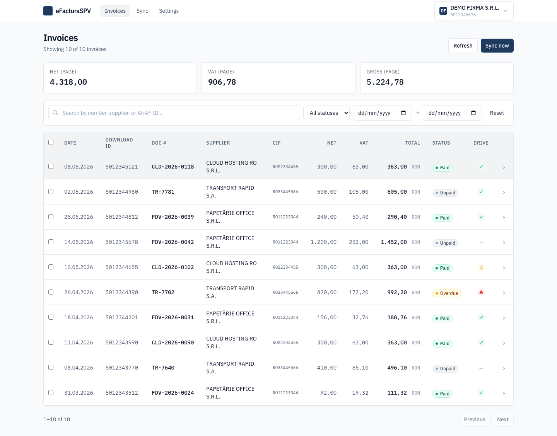Click the Drive synced checkmark for CLD-2026-0118
This screenshot has width=557, height=436.
(481, 167)
